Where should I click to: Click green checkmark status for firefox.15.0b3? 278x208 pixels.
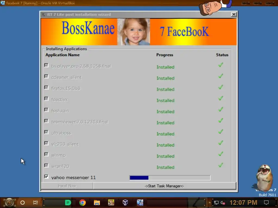[220, 87]
